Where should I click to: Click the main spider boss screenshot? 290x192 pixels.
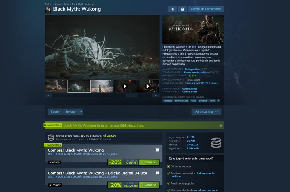coord(102,47)
